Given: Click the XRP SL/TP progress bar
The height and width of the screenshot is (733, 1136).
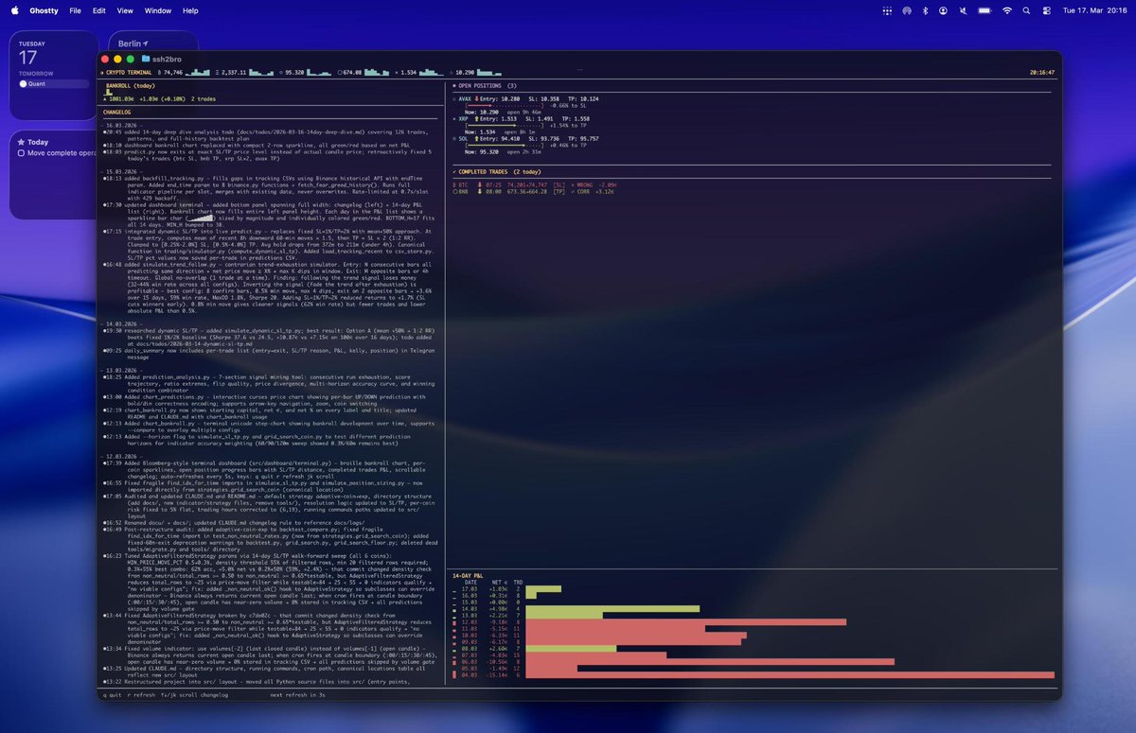Looking at the screenshot, I should tap(506, 125).
